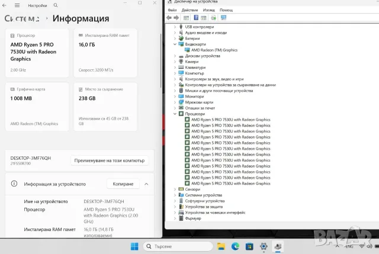Click the Търсене taskbar search box

[178, 246]
